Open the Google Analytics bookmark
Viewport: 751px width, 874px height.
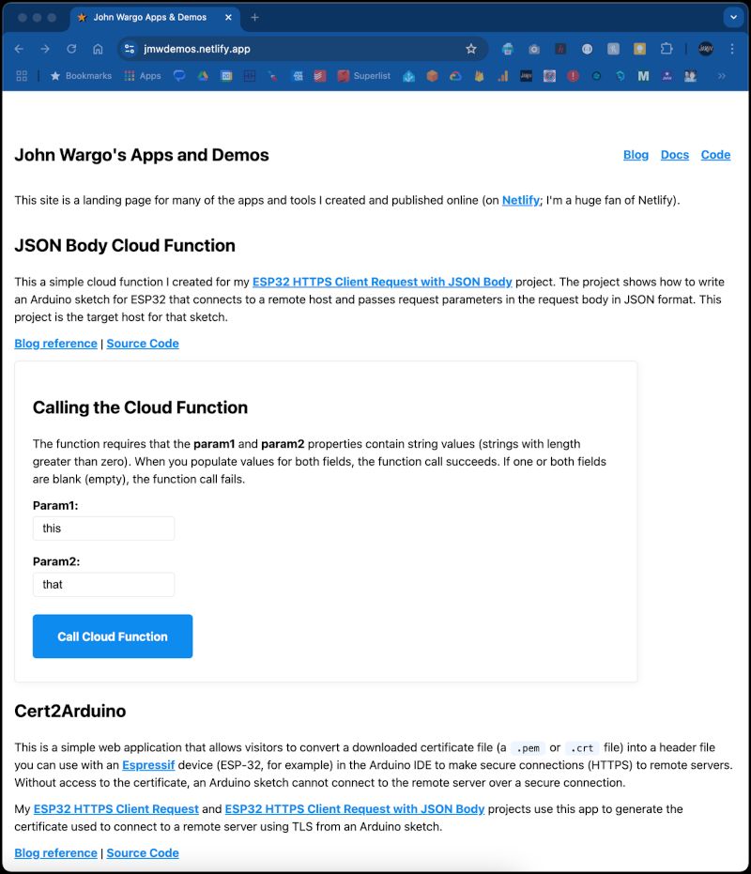(503, 76)
